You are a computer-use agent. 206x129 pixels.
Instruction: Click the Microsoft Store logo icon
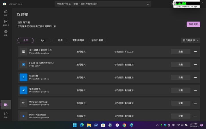(5, 4)
